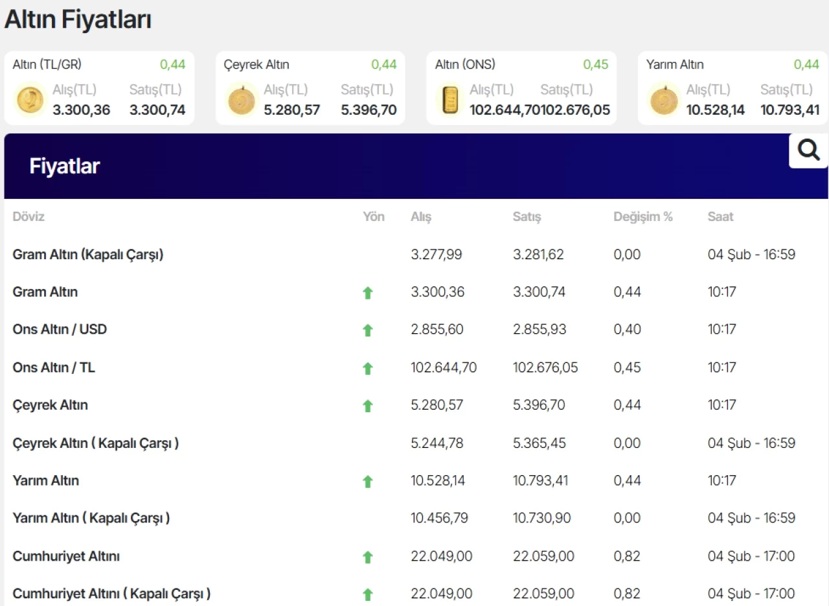
Task: Select Çeyrek Altın ( Kapalı Çarşı ) entry
Action: pyautogui.click(x=96, y=443)
